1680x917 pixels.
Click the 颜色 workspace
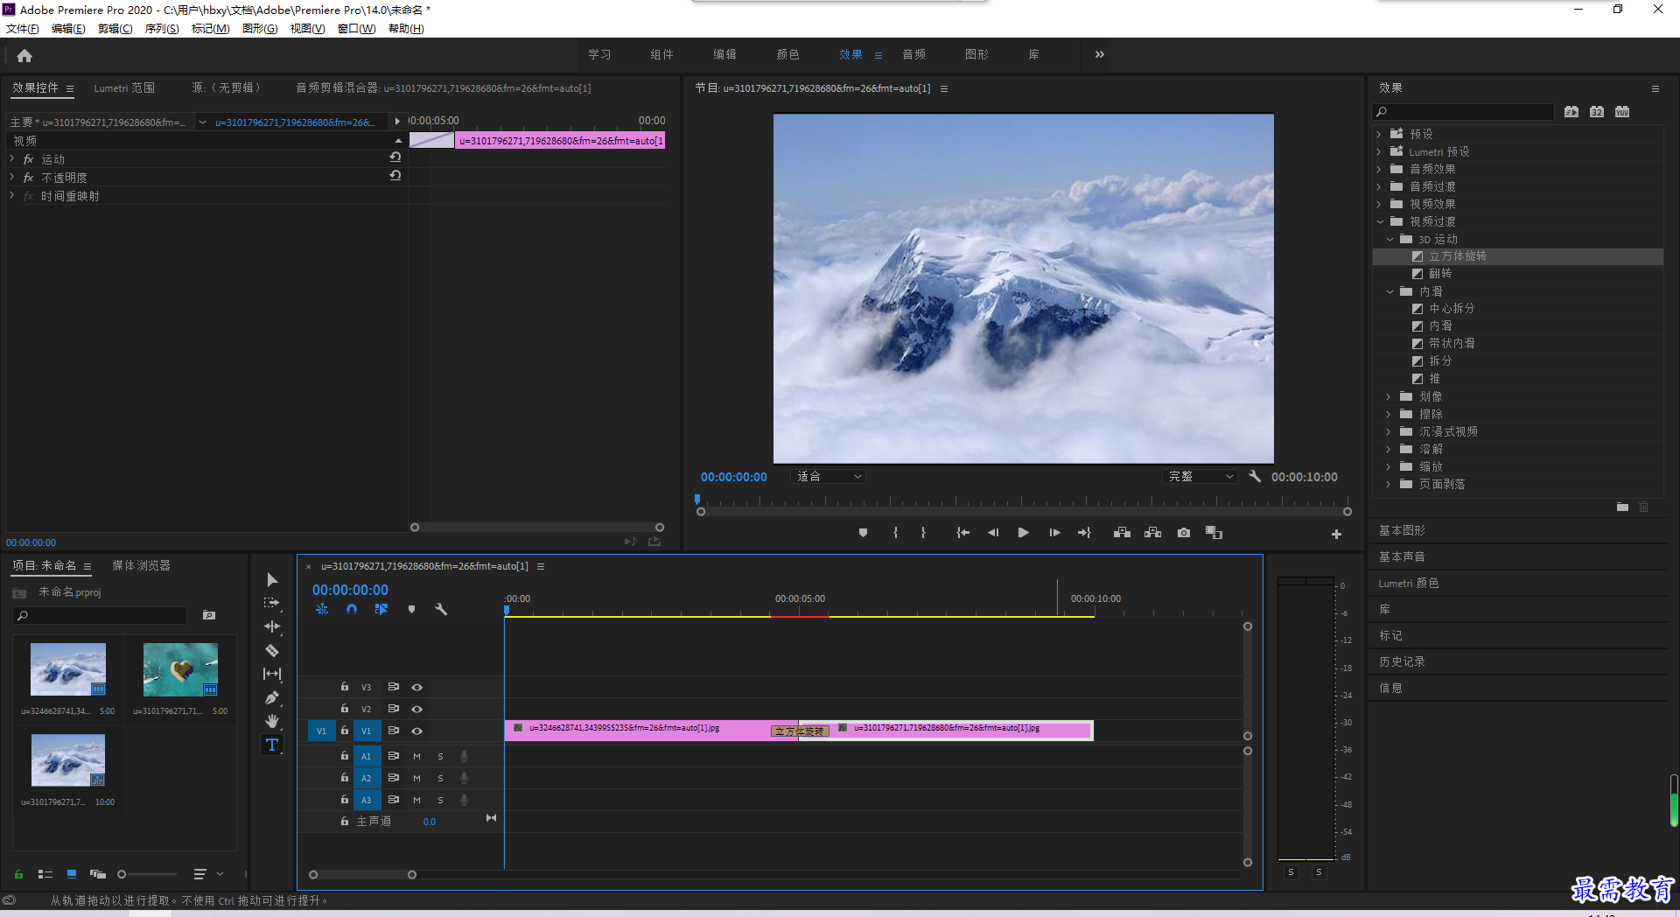click(x=787, y=55)
